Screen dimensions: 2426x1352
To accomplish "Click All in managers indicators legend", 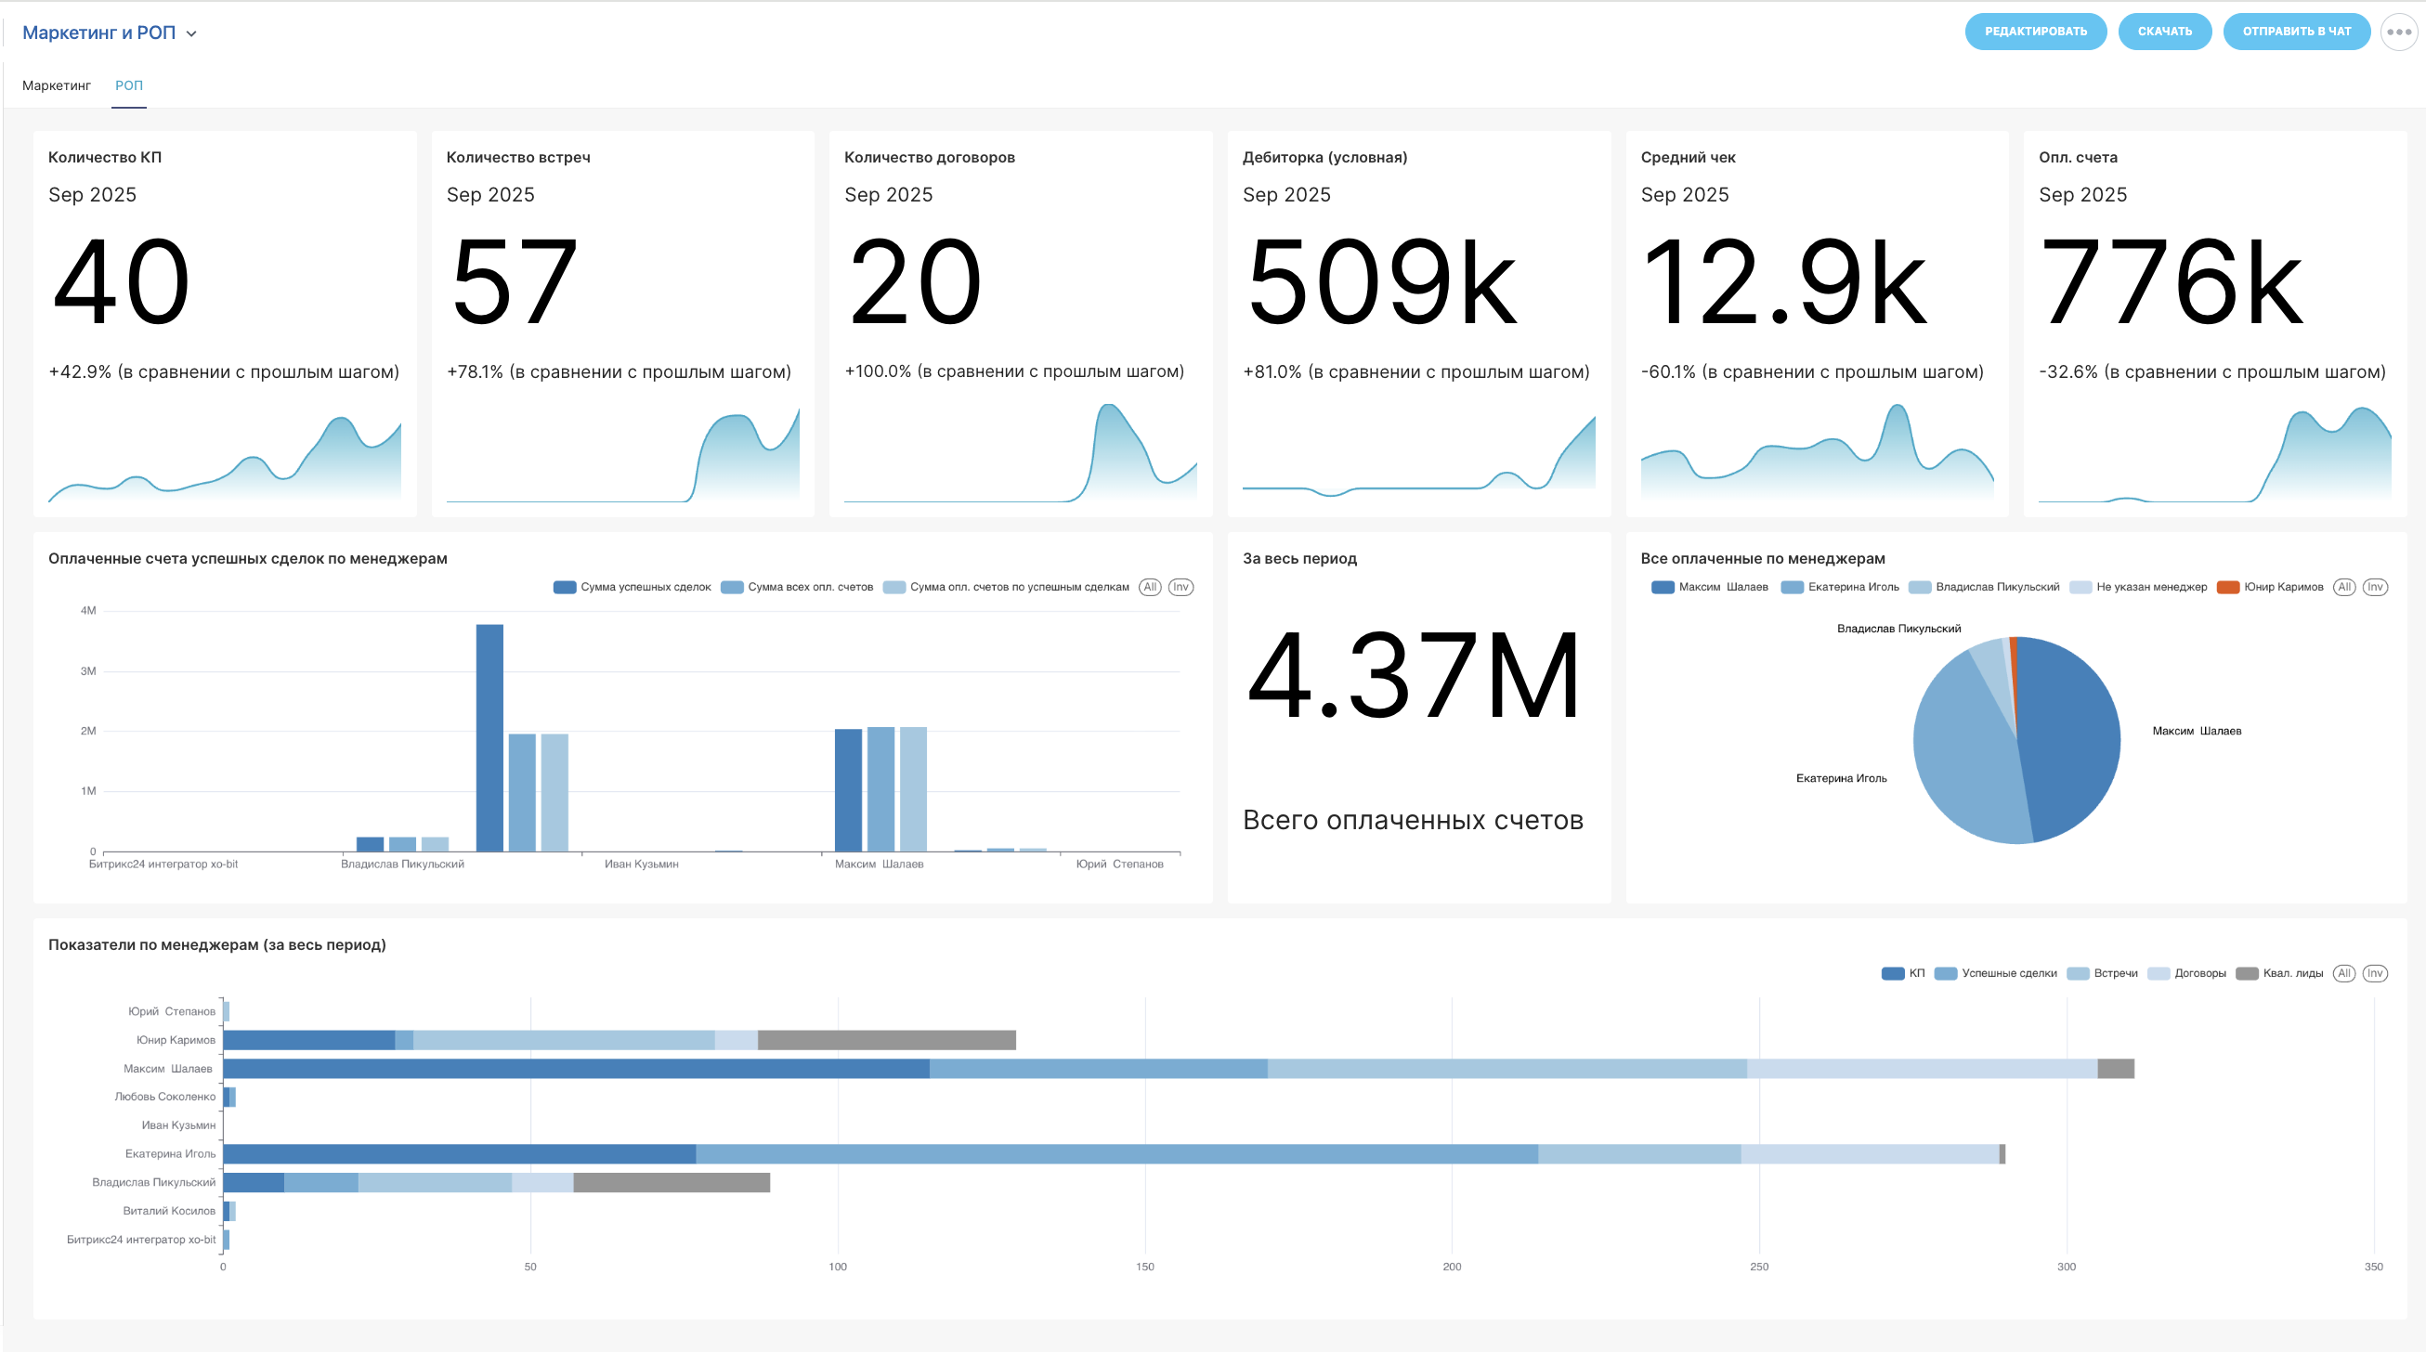I will 2344,972.
